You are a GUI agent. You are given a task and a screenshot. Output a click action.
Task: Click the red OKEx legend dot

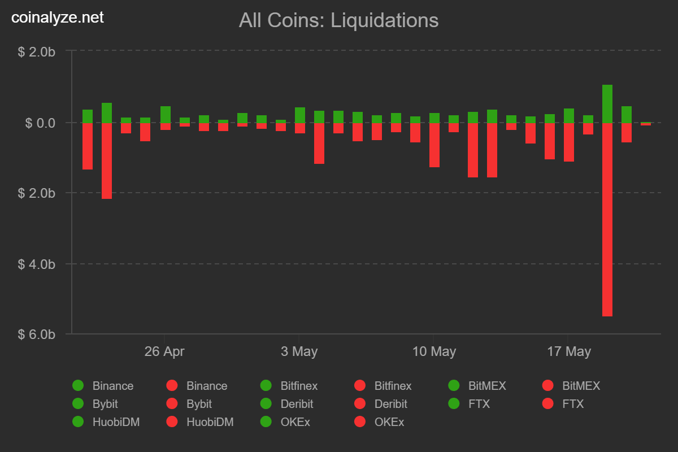(360, 421)
